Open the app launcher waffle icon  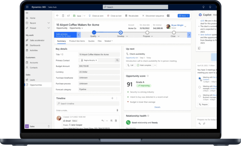[27, 7]
